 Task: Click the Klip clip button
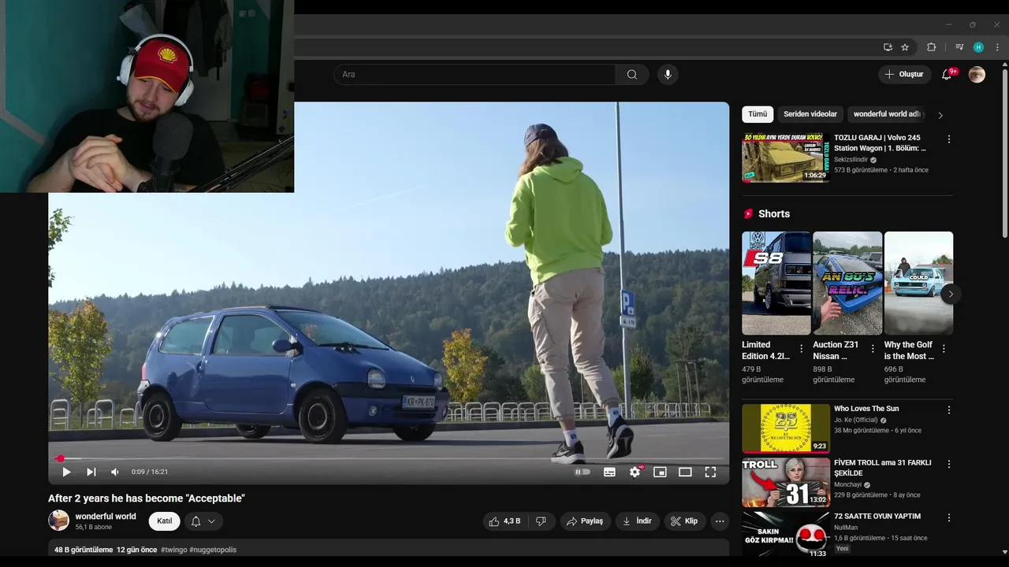(684, 521)
